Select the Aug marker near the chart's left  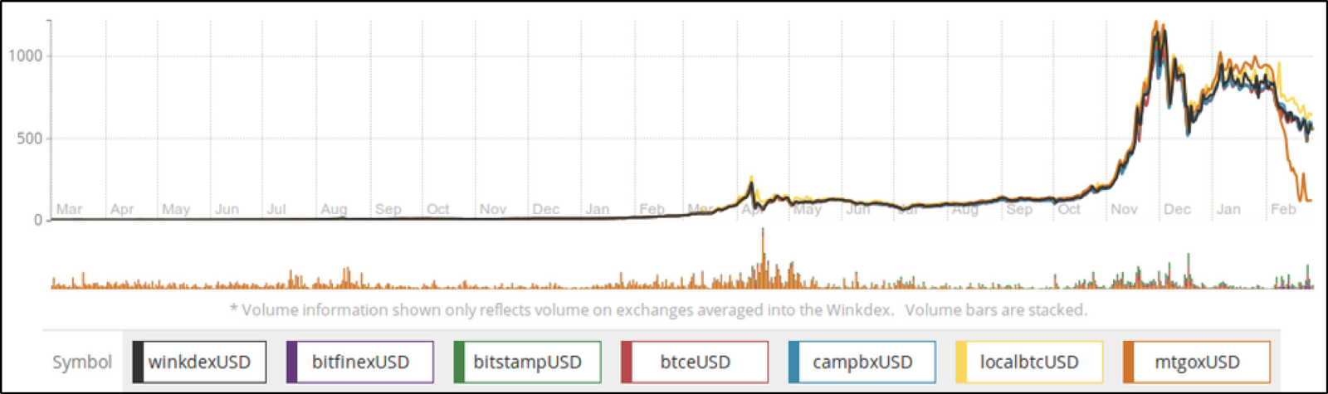334,209
